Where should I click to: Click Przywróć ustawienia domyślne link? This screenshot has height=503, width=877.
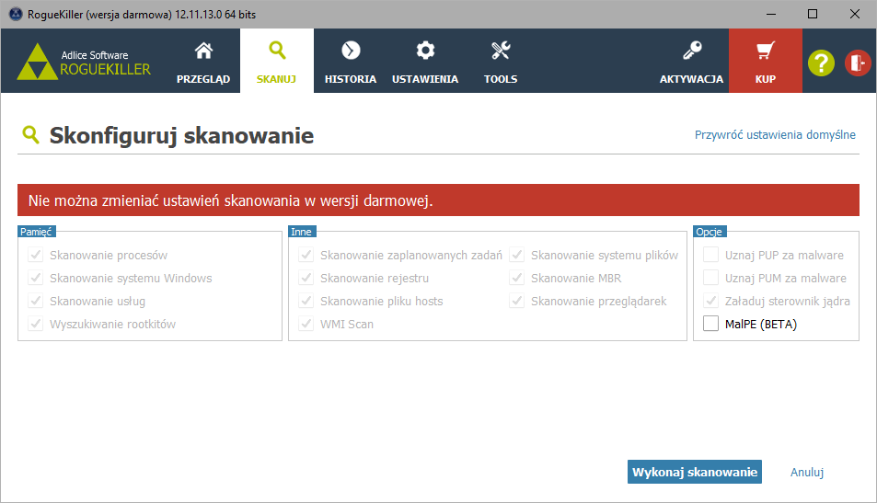click(775, 134)
